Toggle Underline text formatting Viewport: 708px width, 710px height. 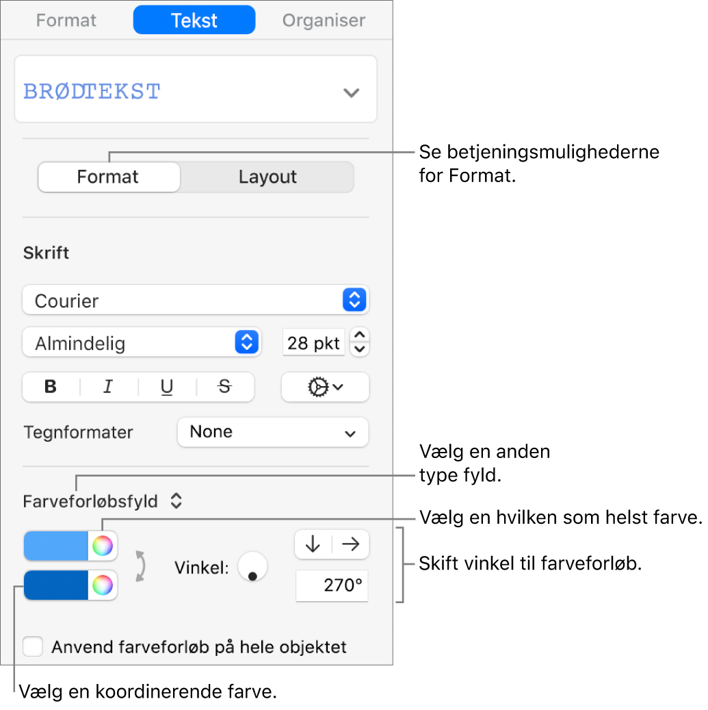point(167,387)
